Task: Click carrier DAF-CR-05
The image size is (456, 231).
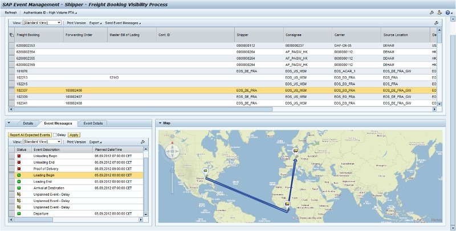Action: [343, 46]
